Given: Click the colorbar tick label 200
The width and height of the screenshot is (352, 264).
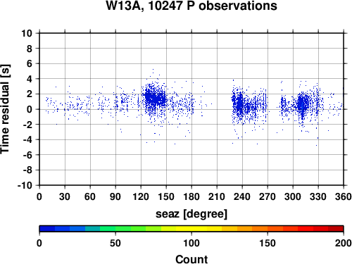Looking at the screenshot, I should tap(344, 244).
